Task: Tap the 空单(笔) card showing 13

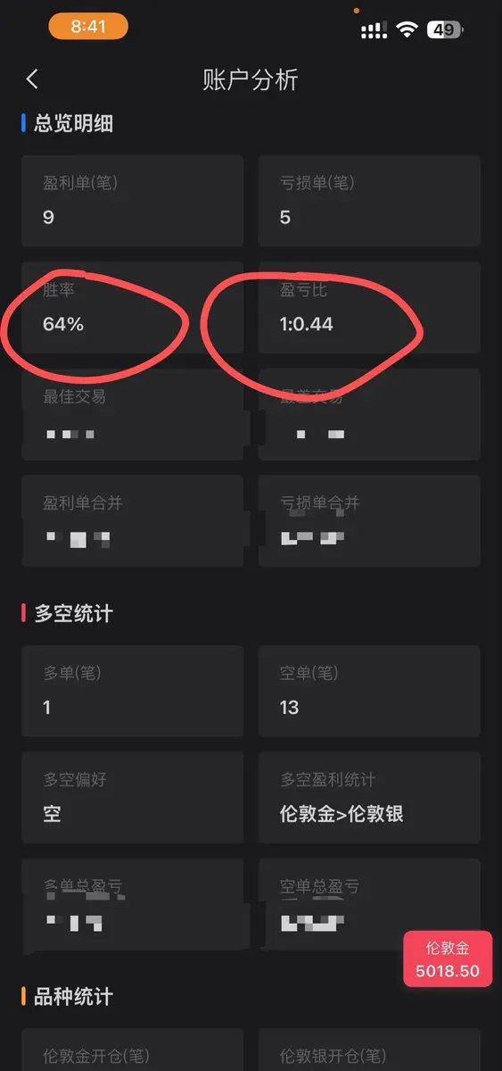Action: coord(369,691)
